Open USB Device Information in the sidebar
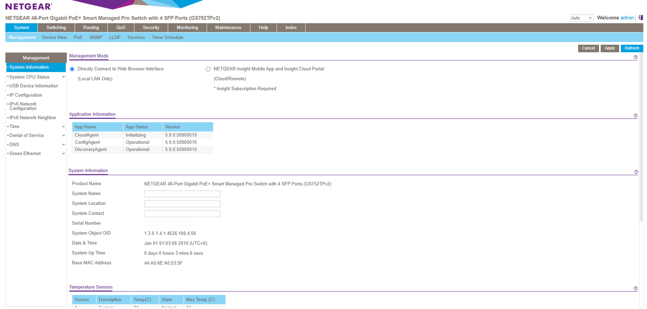This screenshot has width=647, height=309. click(34, 86)
